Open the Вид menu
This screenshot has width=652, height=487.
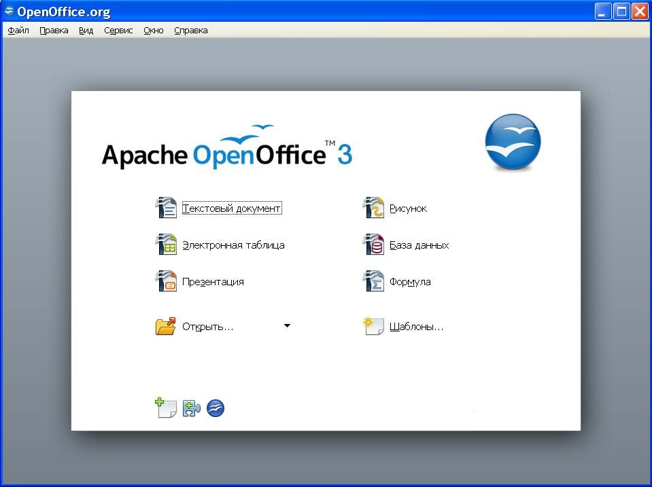86,31
